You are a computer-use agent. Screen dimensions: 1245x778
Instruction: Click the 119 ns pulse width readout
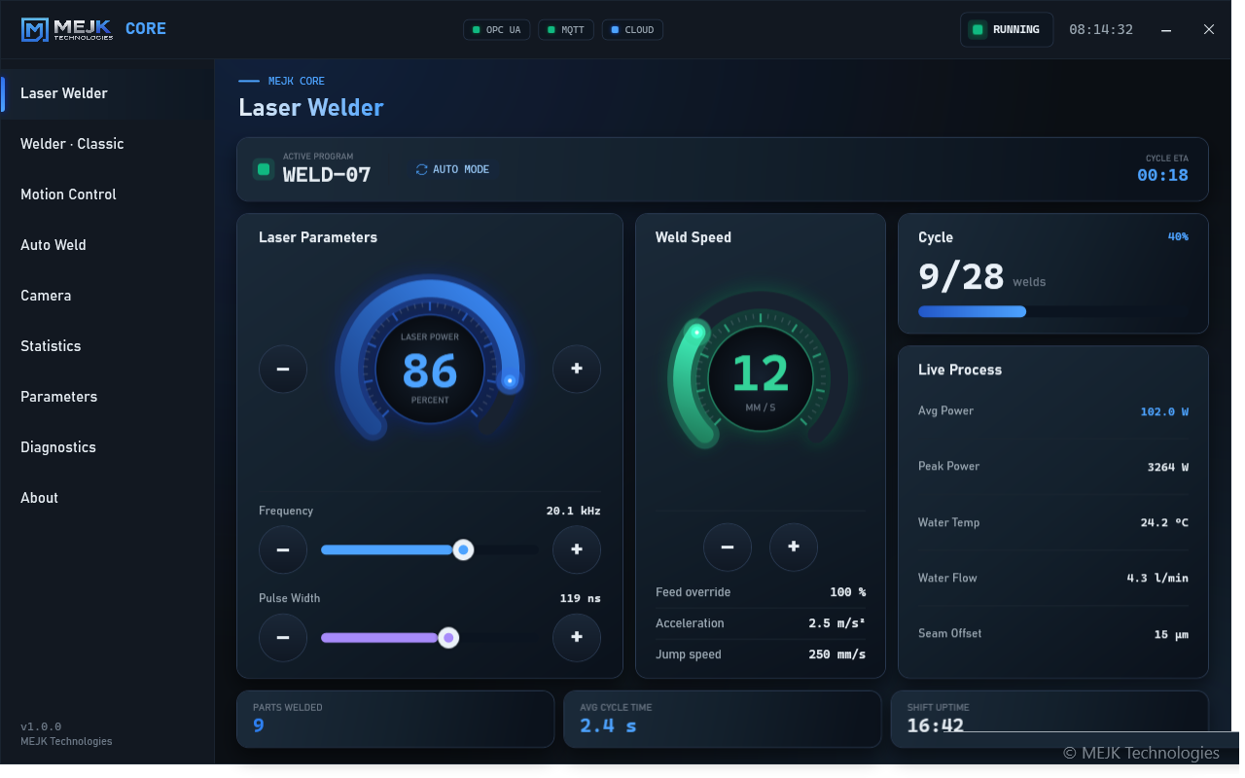[581, 598]
